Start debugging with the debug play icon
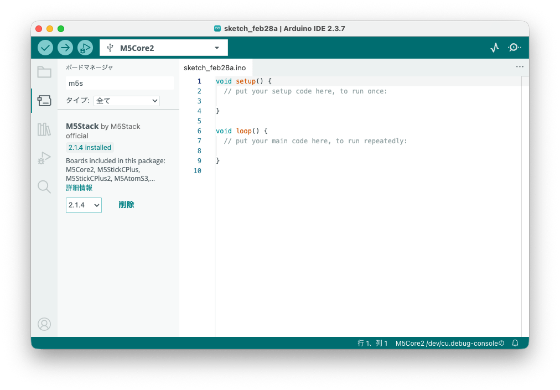Screen dimensions: 560x390 click(85, 48)
